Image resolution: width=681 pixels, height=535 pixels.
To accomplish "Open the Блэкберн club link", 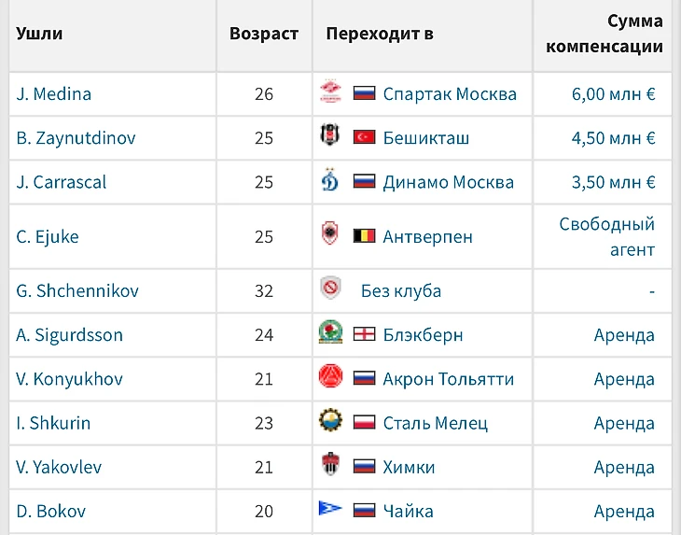I will click(x=423, y=335).
